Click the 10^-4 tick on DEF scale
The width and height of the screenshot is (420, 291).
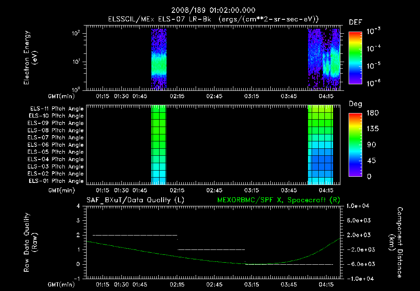pyautogui.click(x=373, y=48)
